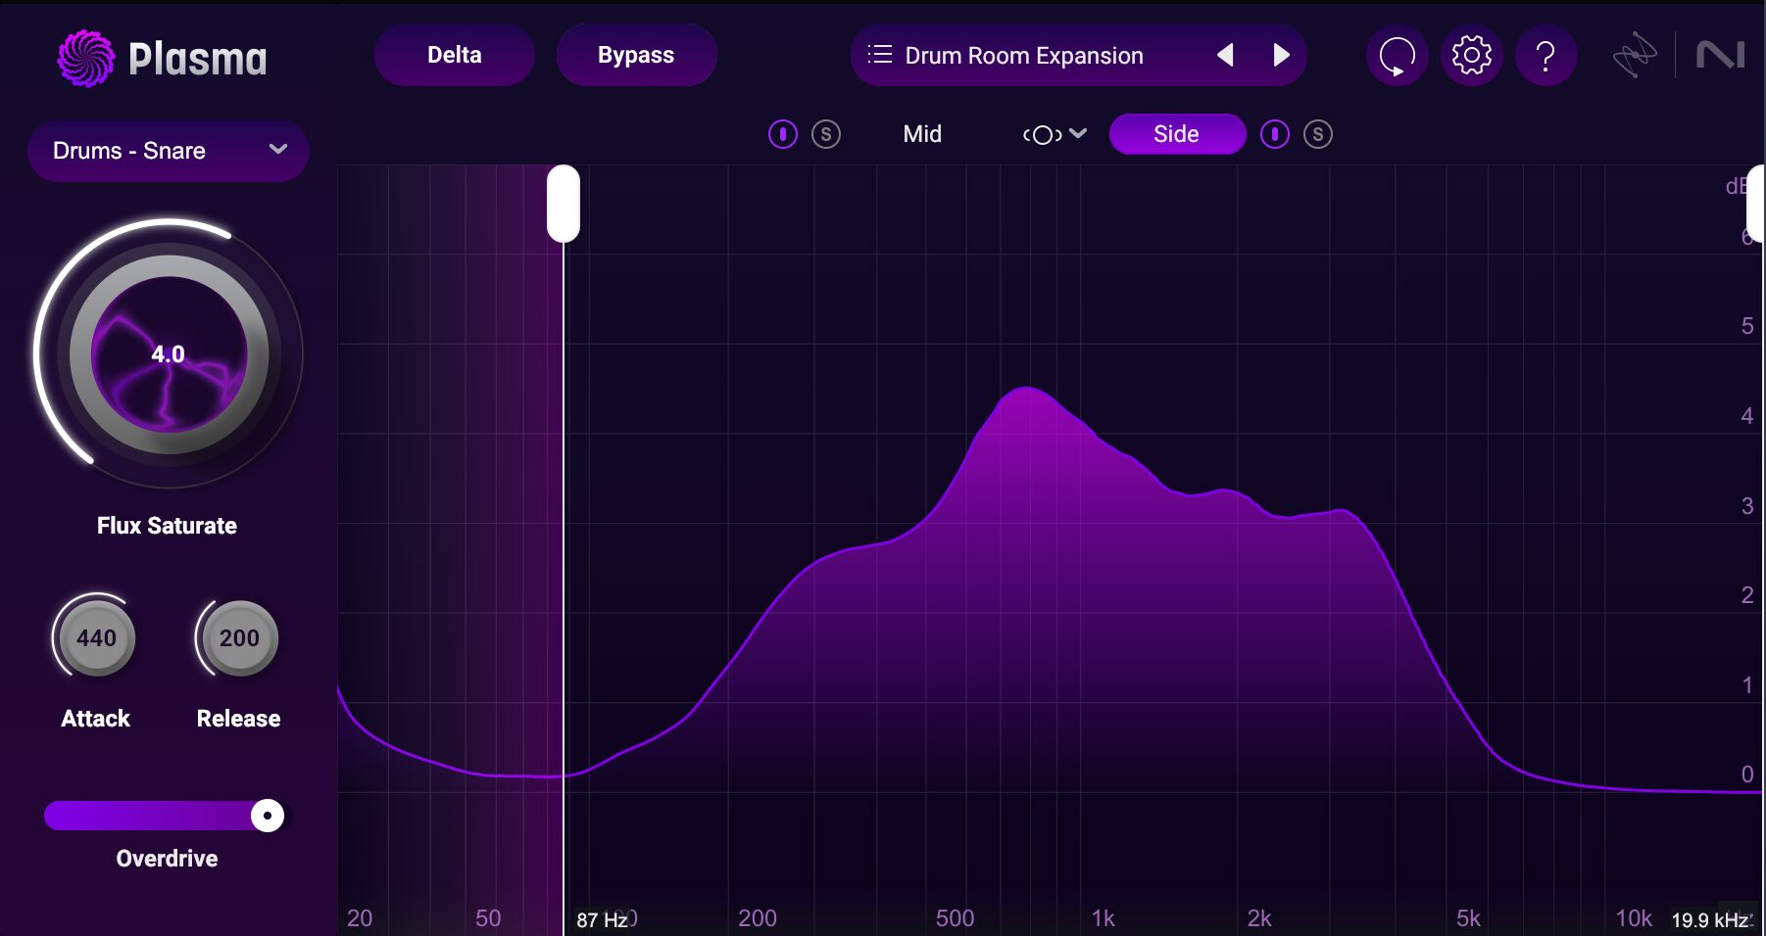
Task: Go to the next preset with the right arrow
Action: tap(1281, 55)
